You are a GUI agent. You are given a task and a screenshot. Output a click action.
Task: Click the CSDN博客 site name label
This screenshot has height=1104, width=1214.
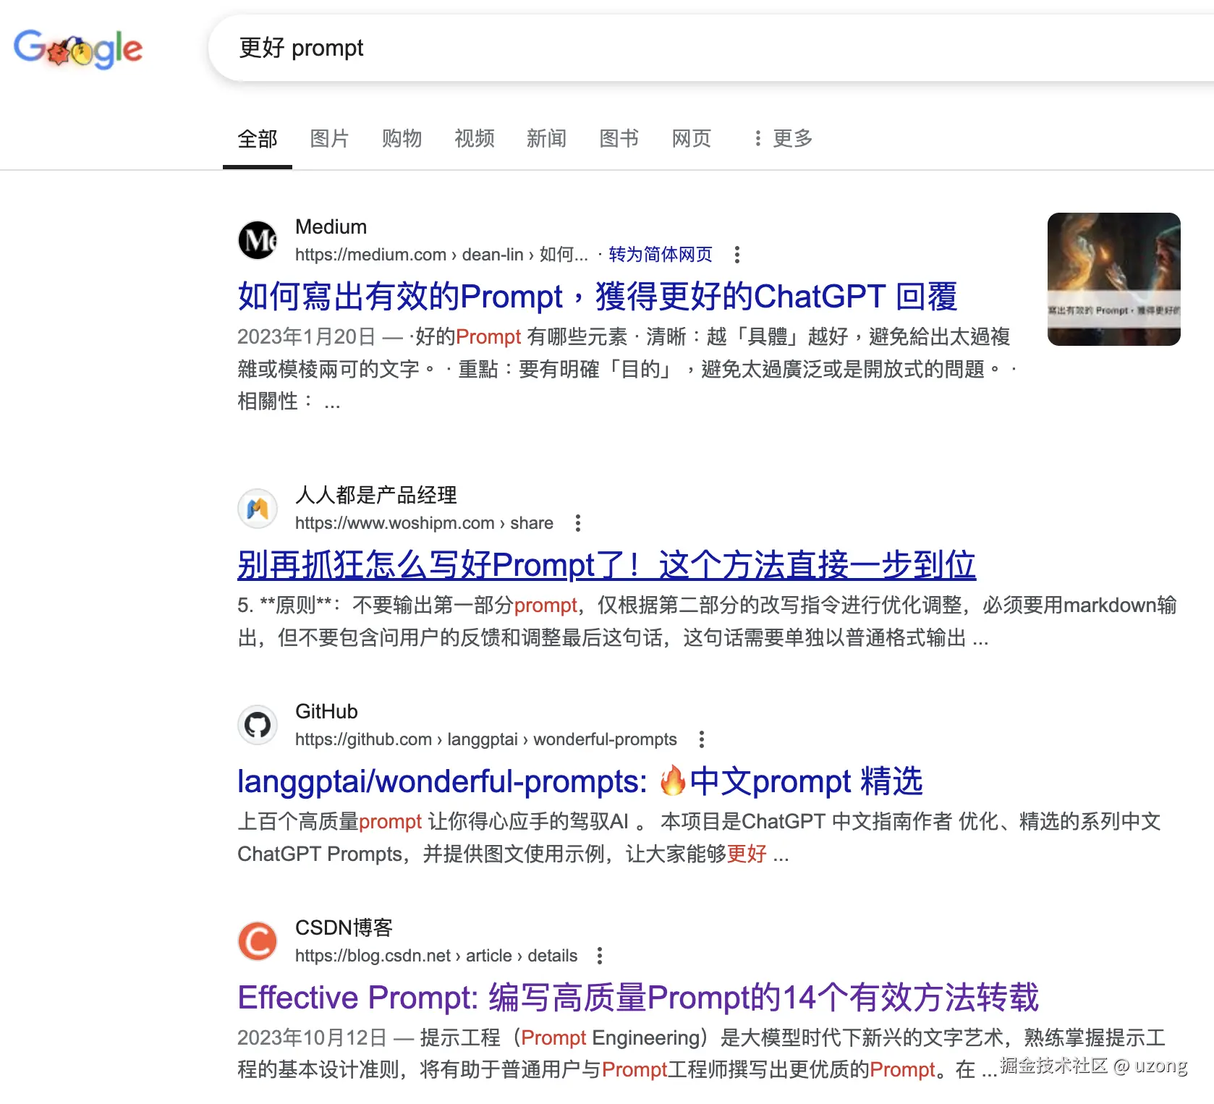344,927
